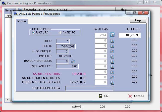This screenshot has height=112, width=162.
Task: Click importe field showing 108,270.38
Action: click(x=130, y=35)
